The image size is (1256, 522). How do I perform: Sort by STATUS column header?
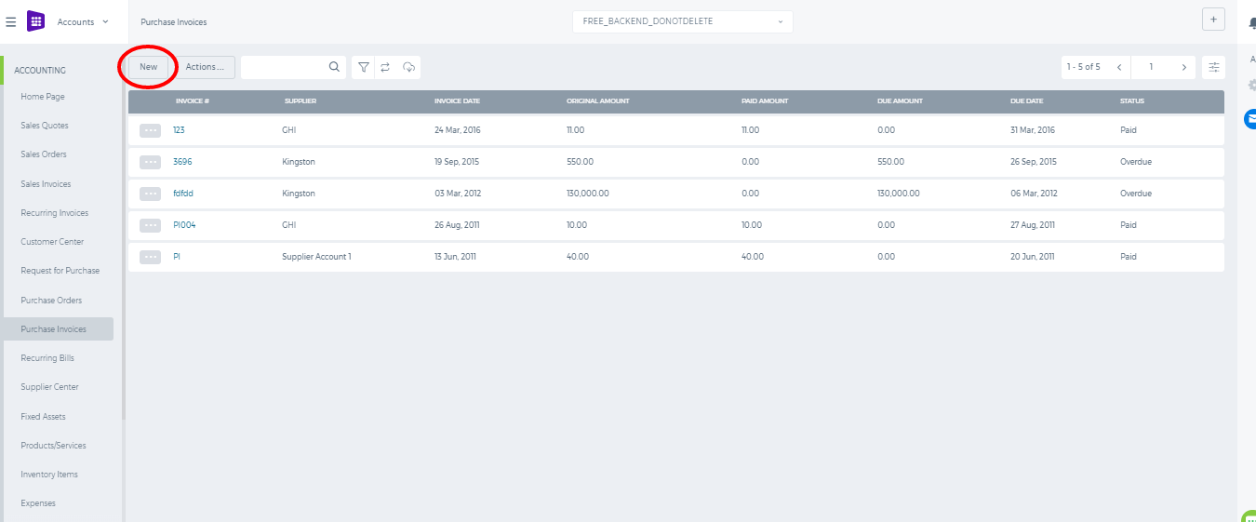coord(1132,100)
